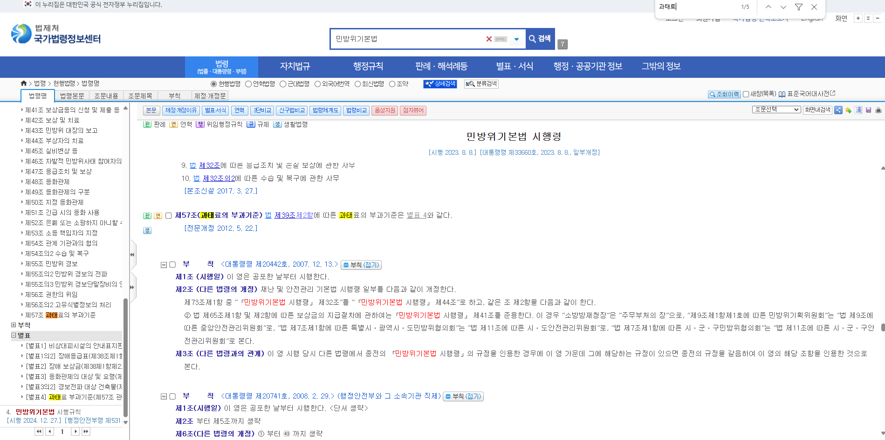Screen dimensions: 885x440
Task: Toggle Hanja display with the 漢 icon
Action: pyautogui.click(x=858, y=110)
